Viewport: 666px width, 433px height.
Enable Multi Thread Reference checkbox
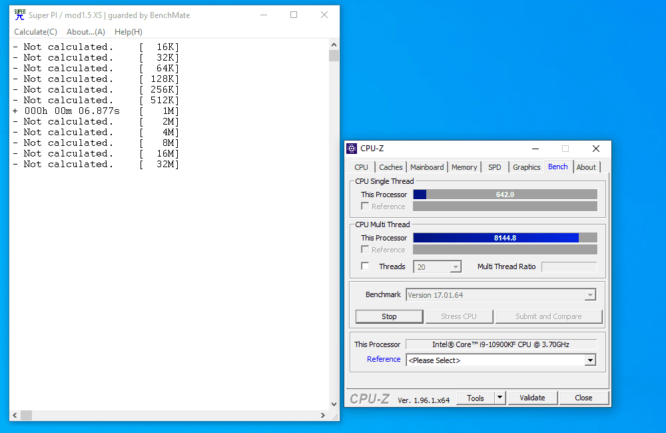click(x=365, y=249)
